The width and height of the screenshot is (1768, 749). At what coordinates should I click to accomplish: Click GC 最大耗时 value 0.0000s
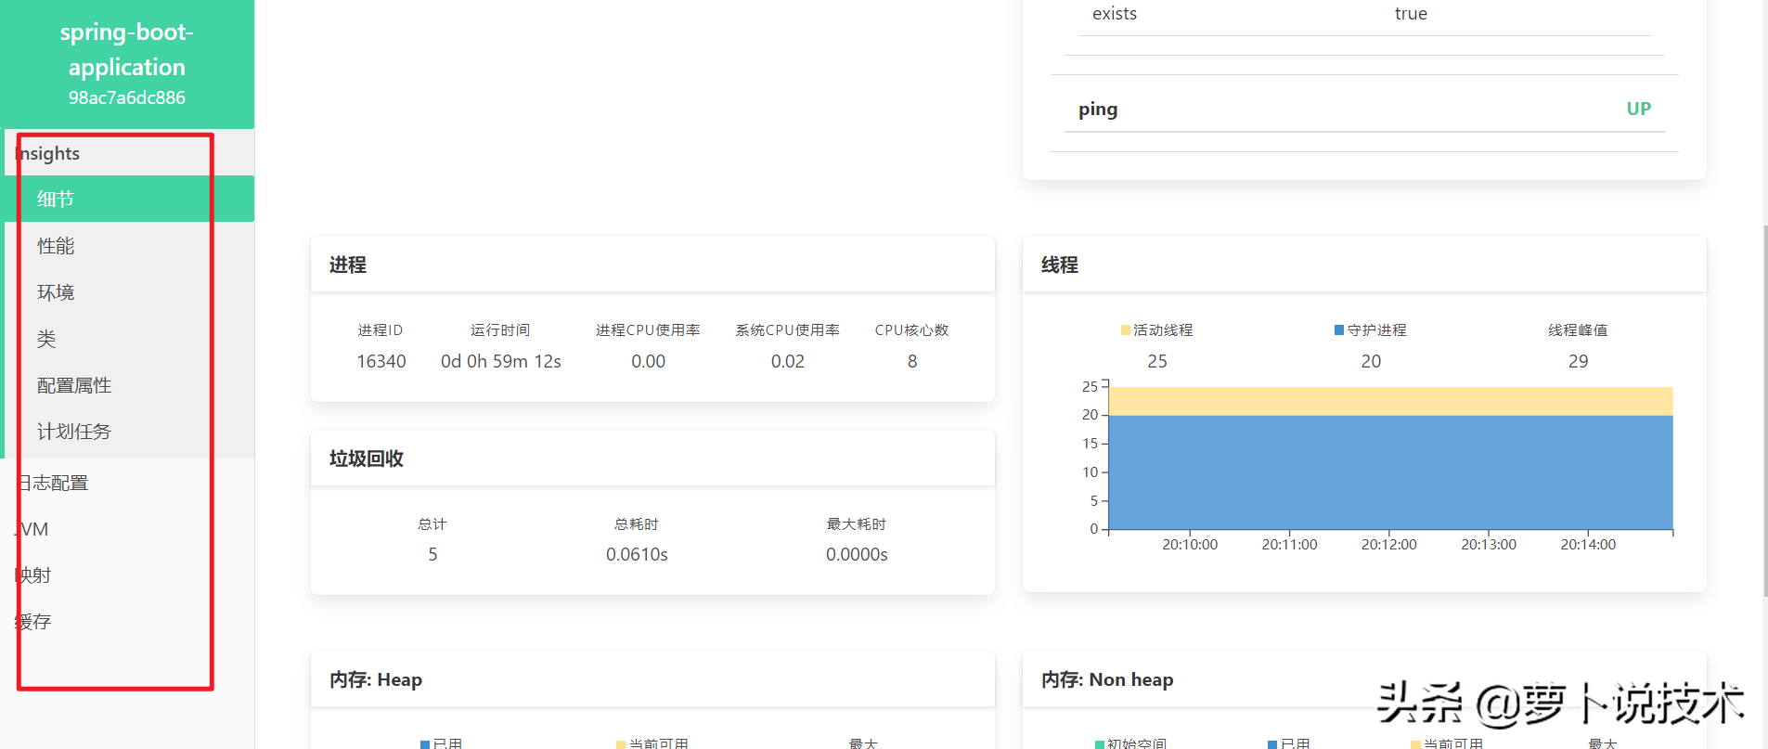click(x=857, y=554)
